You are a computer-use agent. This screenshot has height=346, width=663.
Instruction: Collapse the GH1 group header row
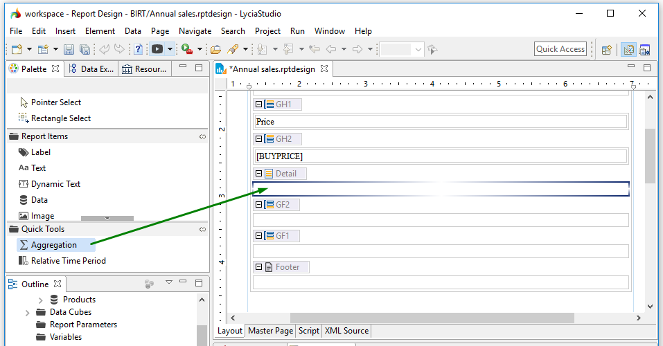pyautogui.click(x=259, y=104)
